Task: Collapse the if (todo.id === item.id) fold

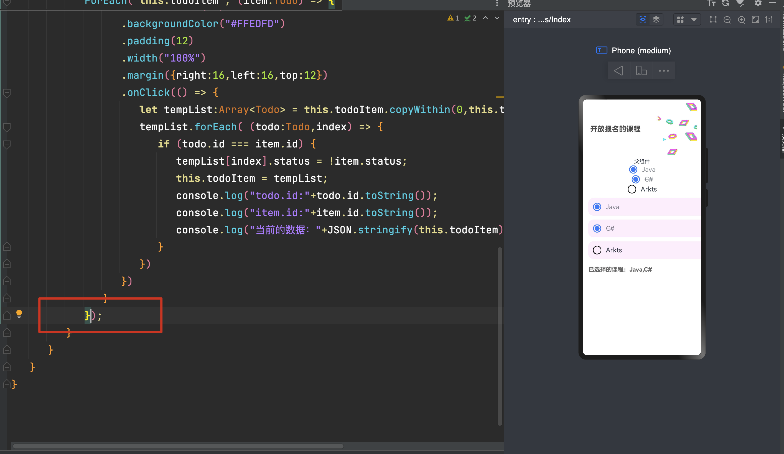Action: (7, 144)
